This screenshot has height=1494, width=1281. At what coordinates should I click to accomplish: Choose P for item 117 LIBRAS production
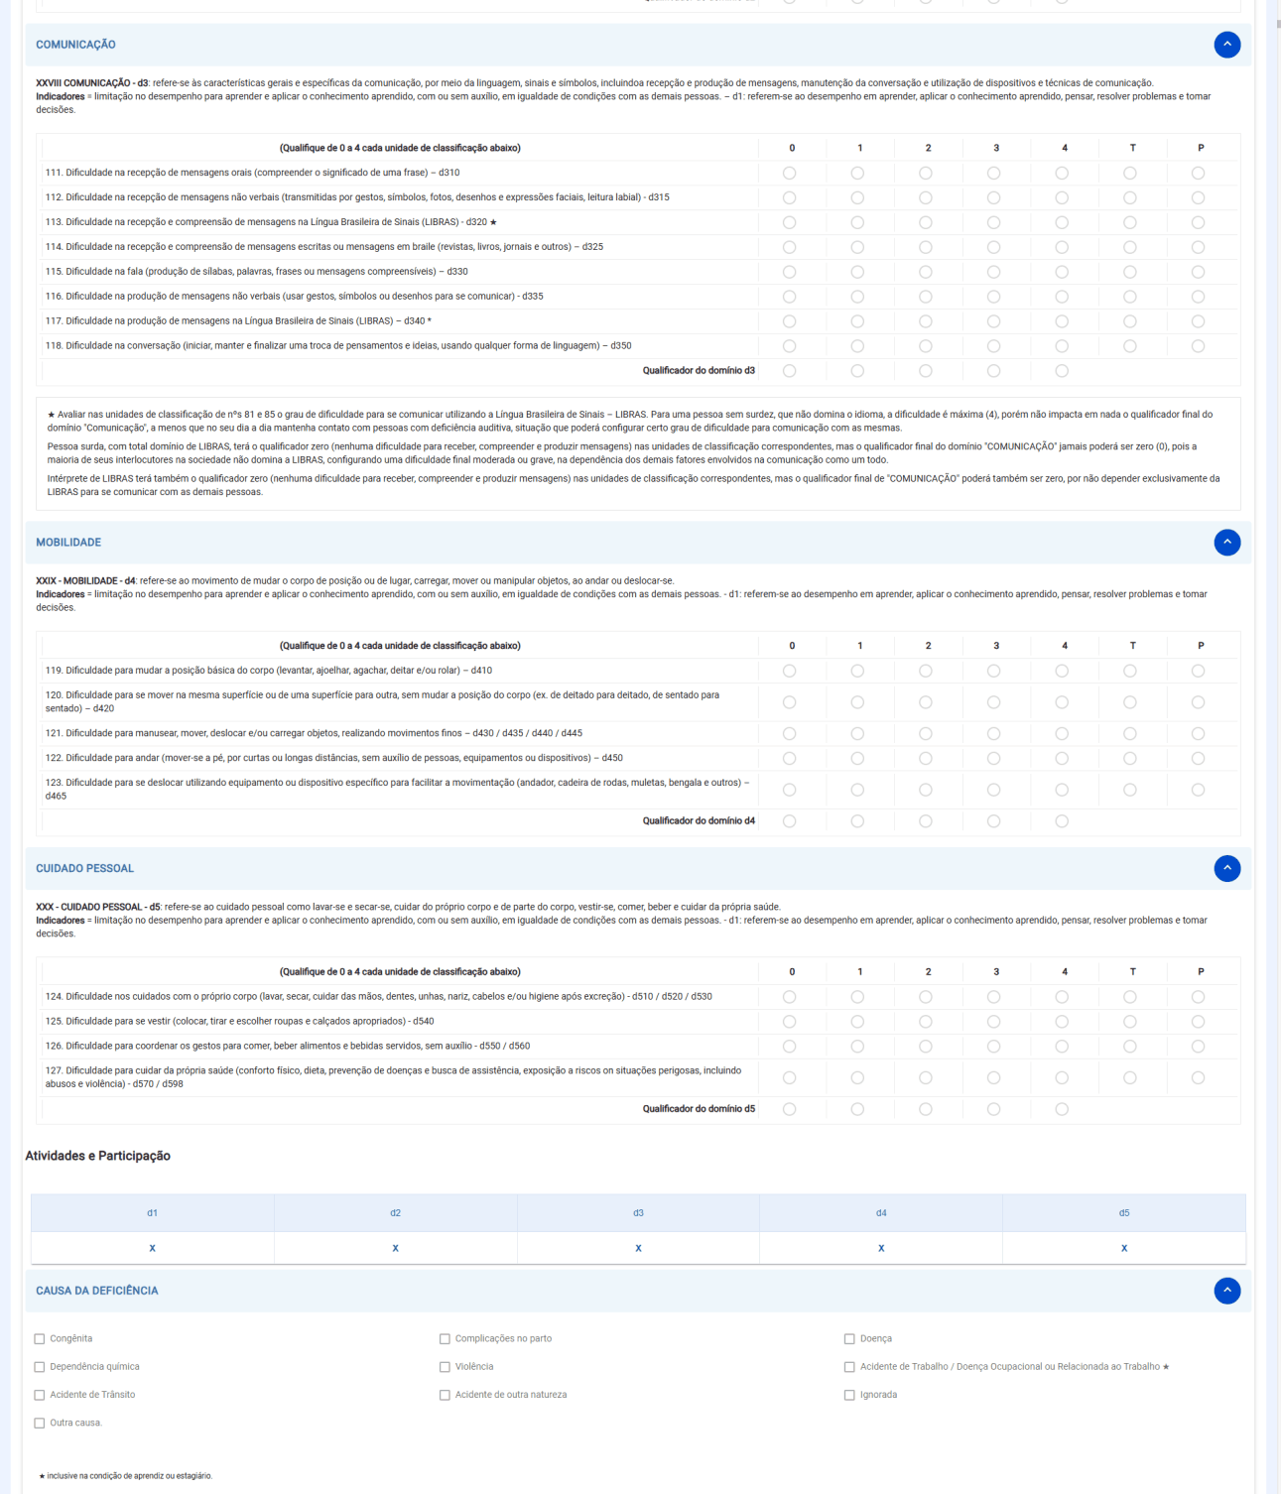[x=1199, y=321]
